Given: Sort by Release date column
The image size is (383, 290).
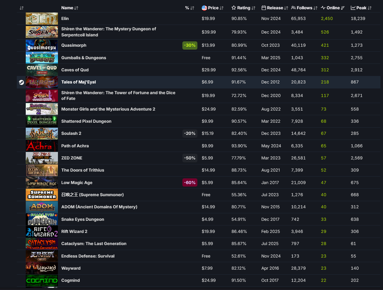Looking at the screenshot, I should click(275, 8).
